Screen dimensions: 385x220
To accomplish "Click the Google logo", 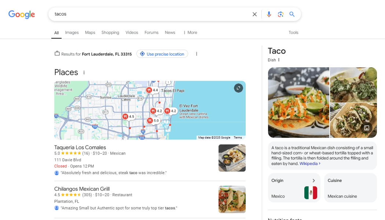I will [22, 14].
